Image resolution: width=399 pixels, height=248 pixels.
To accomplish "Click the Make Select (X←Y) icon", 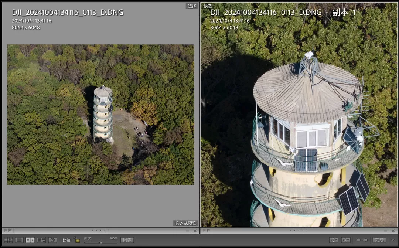I will 346,239.
